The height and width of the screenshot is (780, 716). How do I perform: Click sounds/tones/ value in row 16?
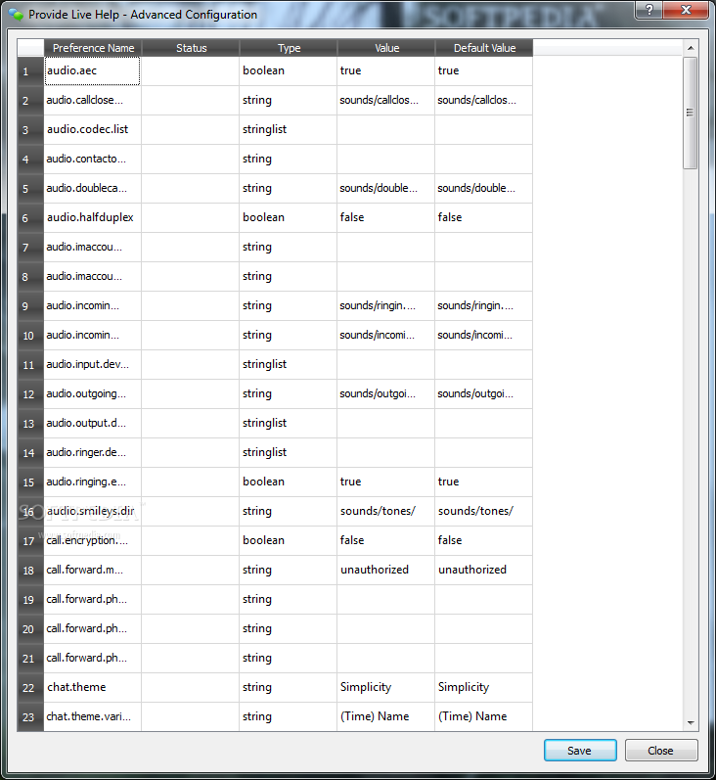385,511
